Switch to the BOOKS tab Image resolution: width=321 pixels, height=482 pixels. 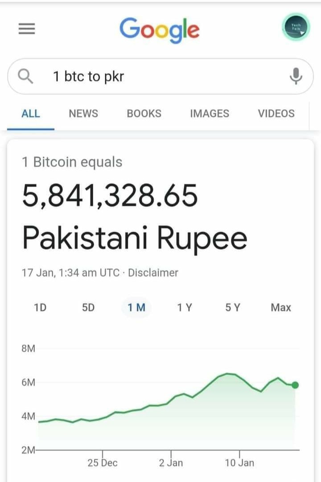coord(144,113)
